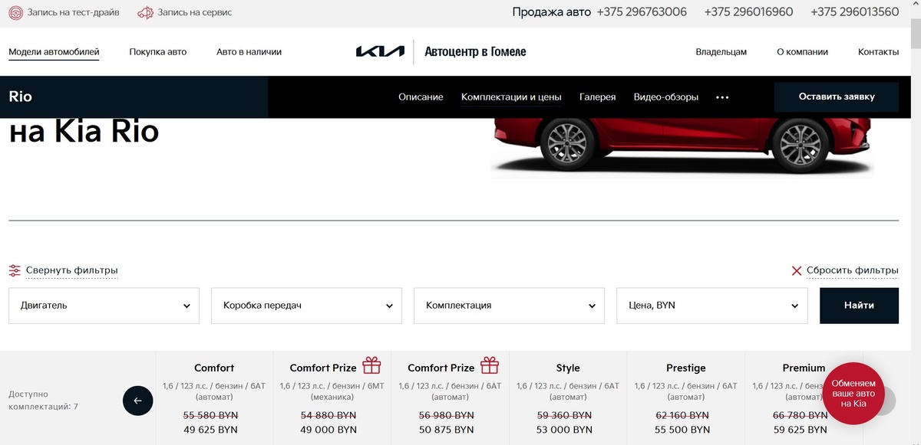Image resolution: width=921 pixels, height=445 pixels.
Task: Click the crossed-out 55 580 BYN price
Action: pos(210,415)
